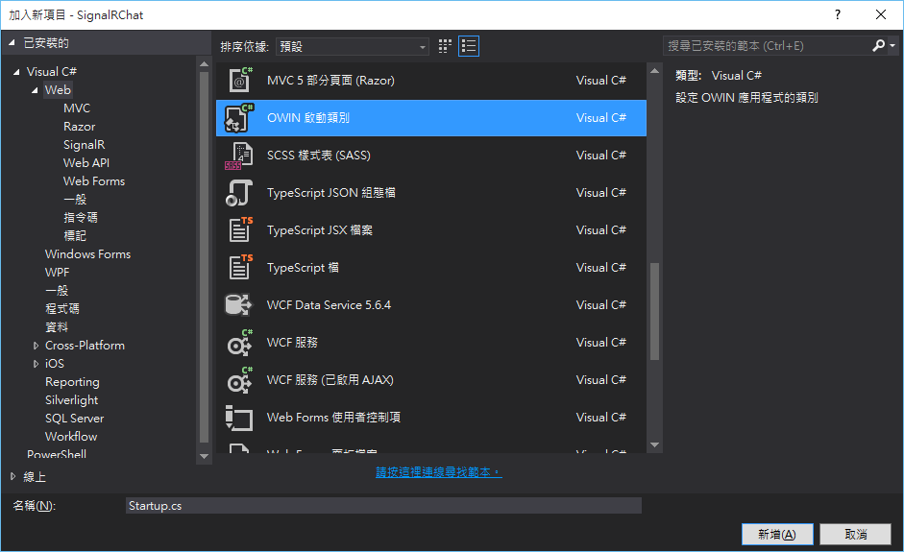Click template list scroll up arrow

tap(654, 71)
